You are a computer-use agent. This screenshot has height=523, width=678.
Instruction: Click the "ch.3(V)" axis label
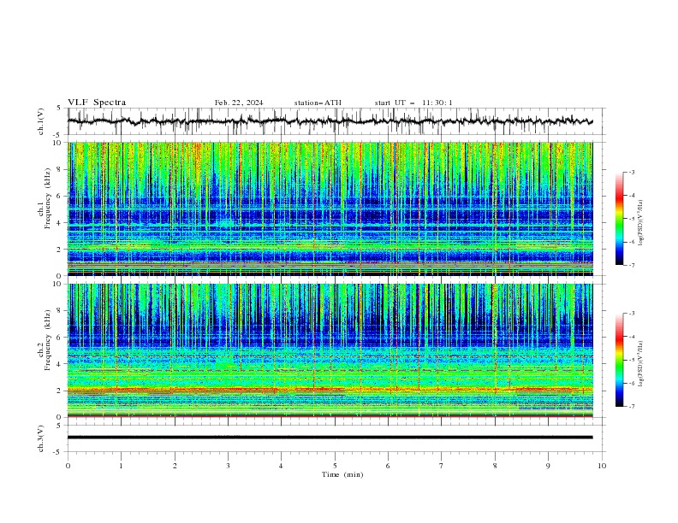tap(41, 438)
